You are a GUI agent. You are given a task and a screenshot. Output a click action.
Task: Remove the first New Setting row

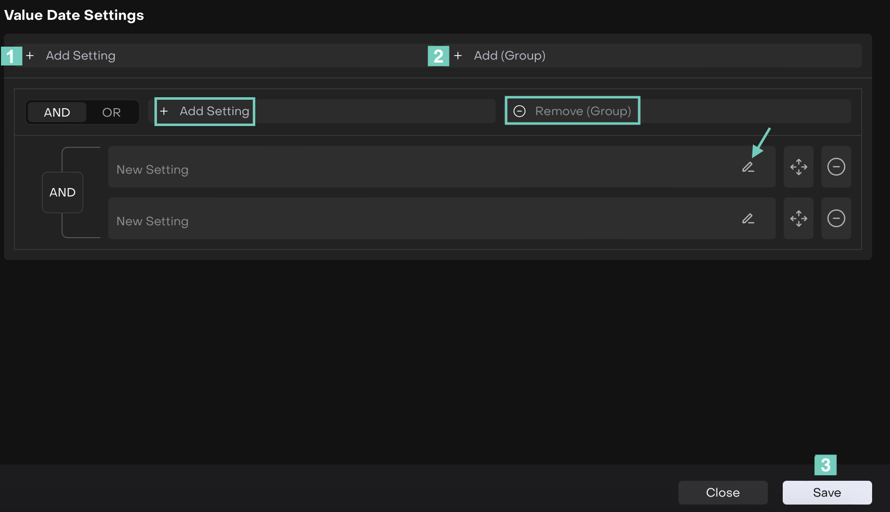[836, 167]
